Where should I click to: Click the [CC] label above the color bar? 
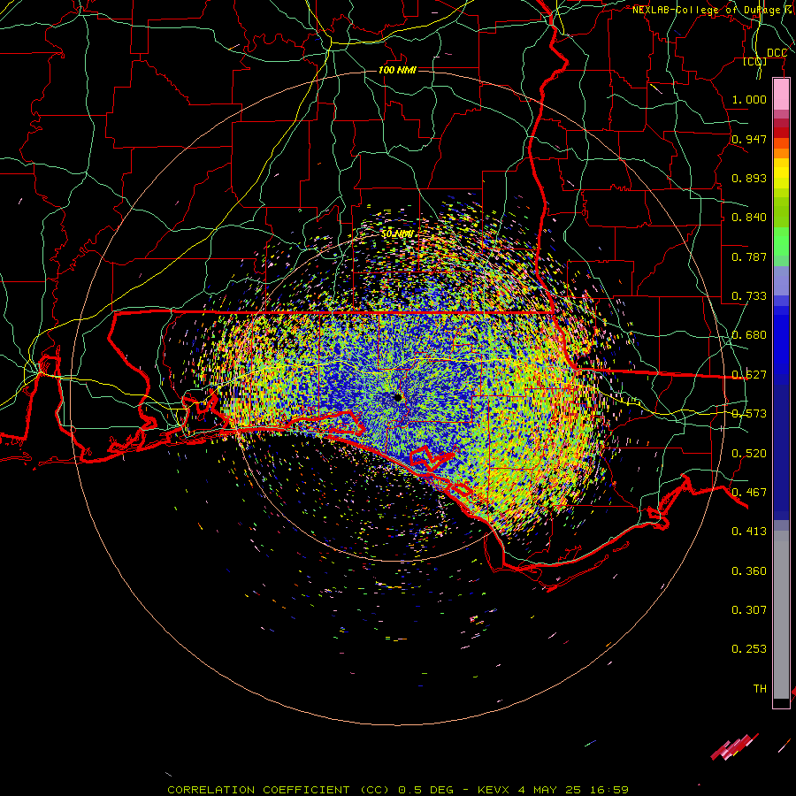(x=755, y=62)
